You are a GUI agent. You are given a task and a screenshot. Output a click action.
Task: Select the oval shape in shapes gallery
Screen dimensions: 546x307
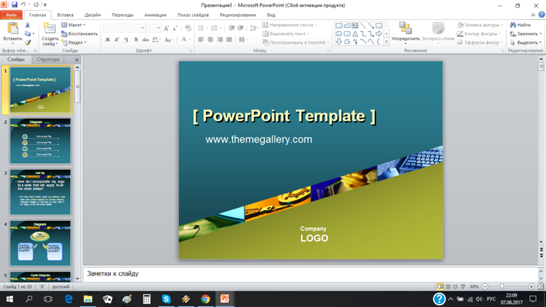tap(339, 33)
